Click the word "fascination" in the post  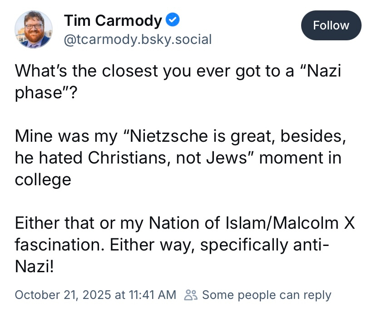pos(59,245)
